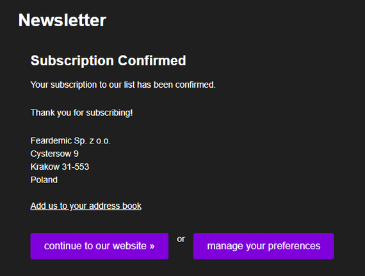Screen dimensions: 365x276
Task: Click the Cystersow 9 address line
Action: coord(54,154)
